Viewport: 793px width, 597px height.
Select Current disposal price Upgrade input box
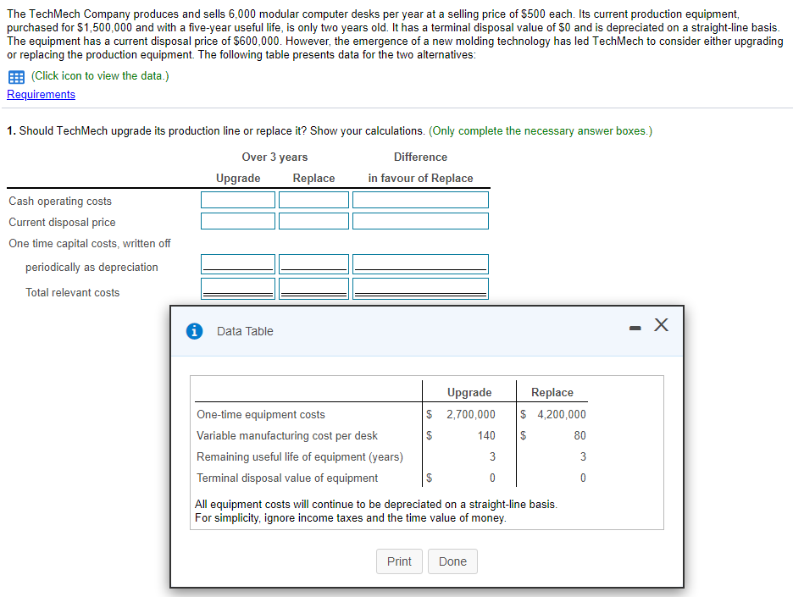pyautogui.click(x=238, y=221)
